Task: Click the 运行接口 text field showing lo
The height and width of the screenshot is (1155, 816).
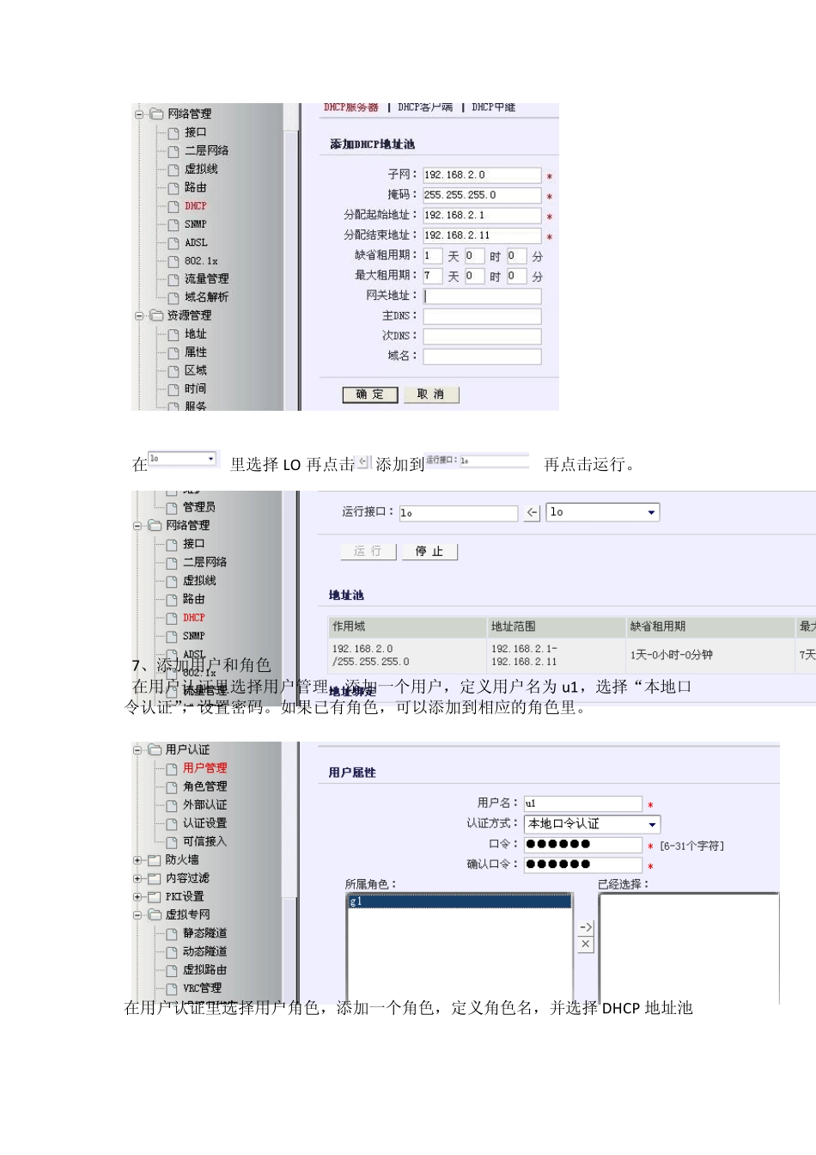Action: [459, 513]
